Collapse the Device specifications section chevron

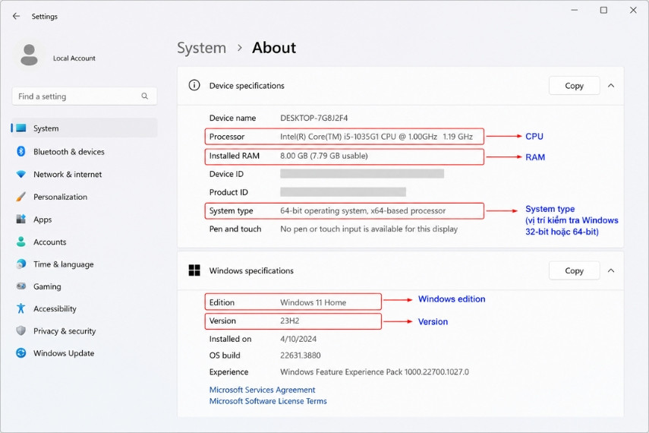click(611, 85)
